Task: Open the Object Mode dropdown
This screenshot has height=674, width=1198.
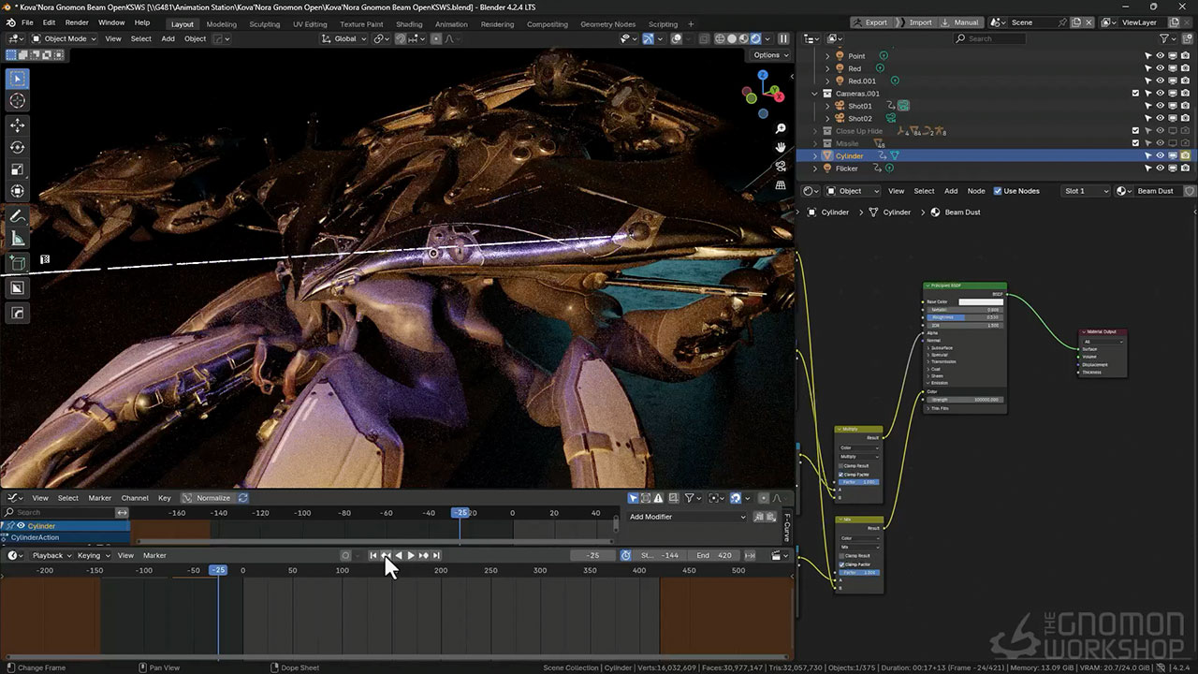Action: (64, 38)
